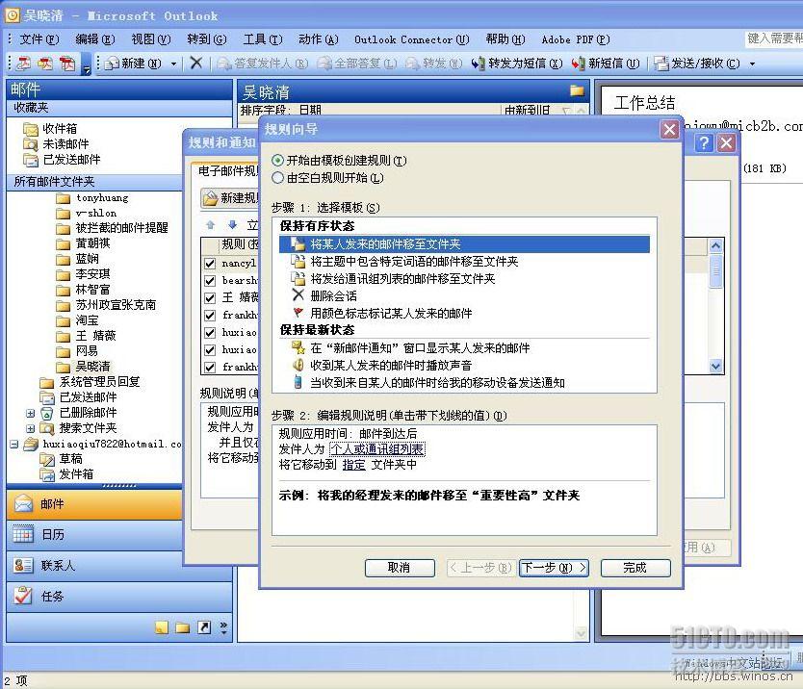The width and height of the screenshot is (803, 689).
Task: Open 未读邮件 unread mail search folder
Action: 57,143
